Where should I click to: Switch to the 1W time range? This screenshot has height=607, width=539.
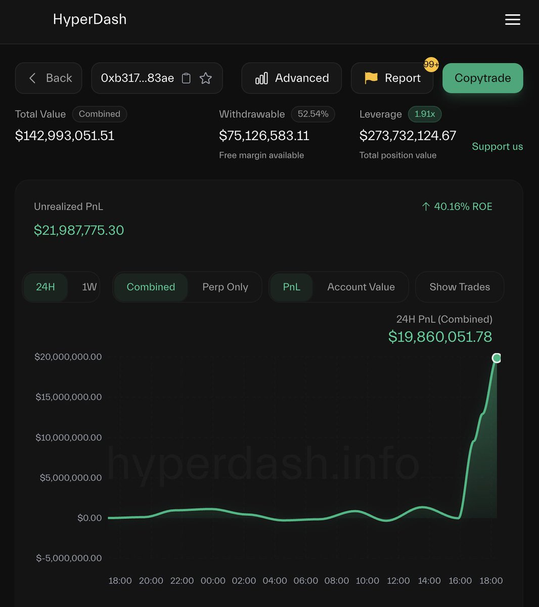click(89, 287)
